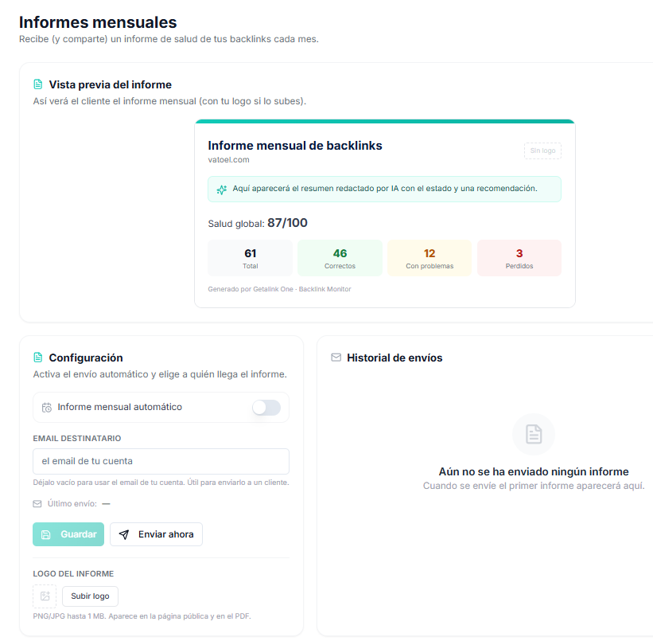Click the Informe mensual de backlinks title
This screenshot has width=653, height=641.
click(x=295, y=146)
